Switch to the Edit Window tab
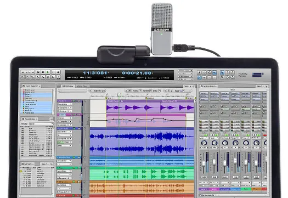Screen dimensions: 288x198 click(x=67, y=86)
